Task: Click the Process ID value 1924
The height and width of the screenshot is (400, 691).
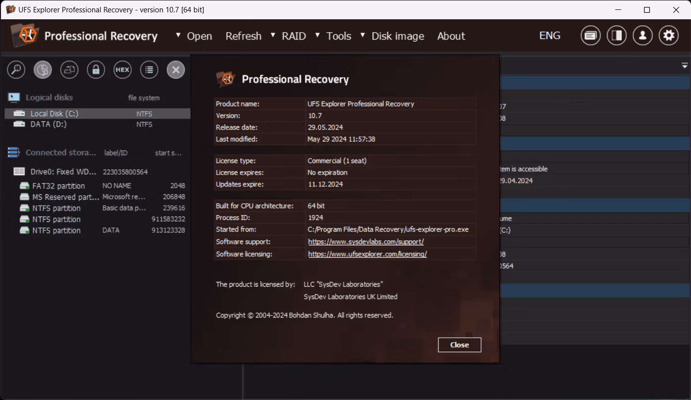Action: [315, 218]
